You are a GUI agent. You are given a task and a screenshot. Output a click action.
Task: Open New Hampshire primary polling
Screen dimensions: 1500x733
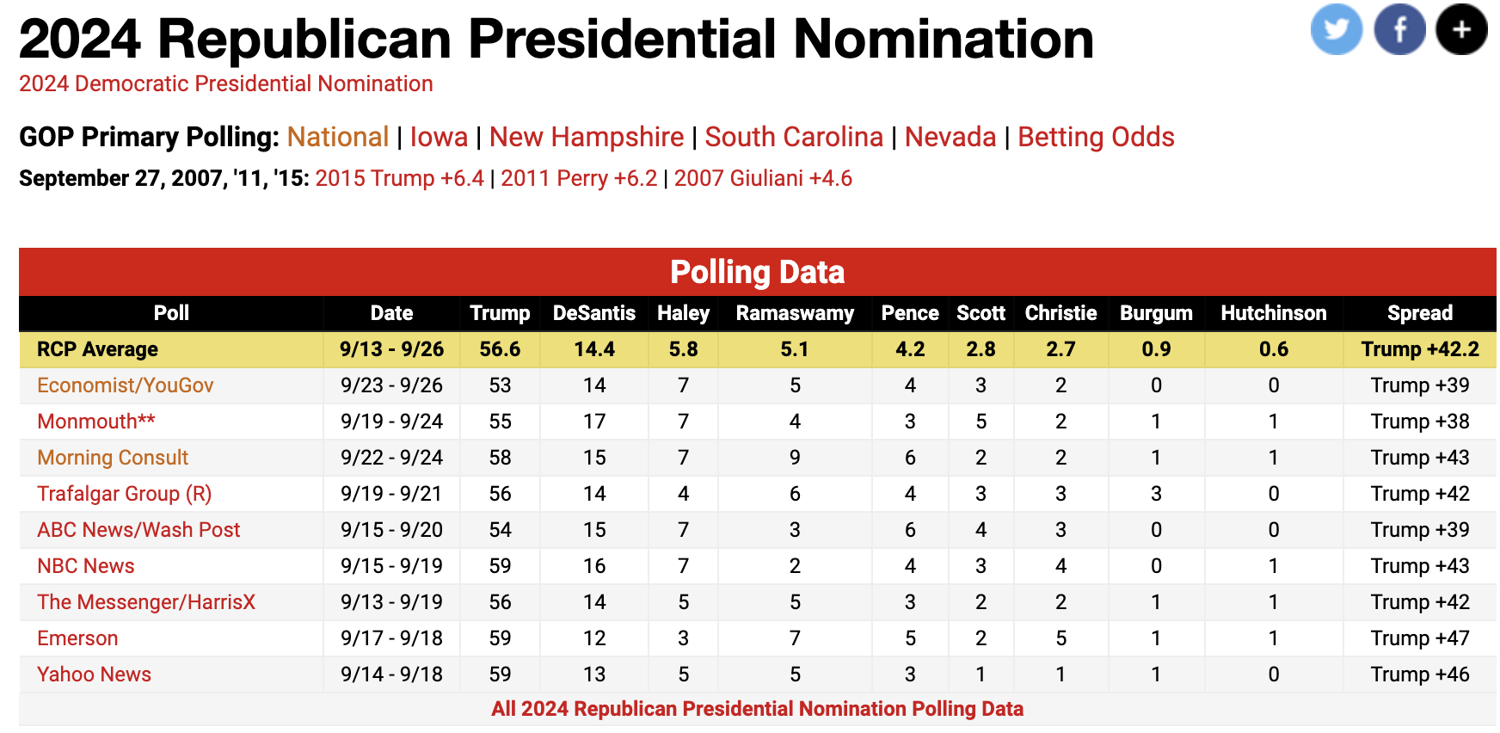coord(588,136)
